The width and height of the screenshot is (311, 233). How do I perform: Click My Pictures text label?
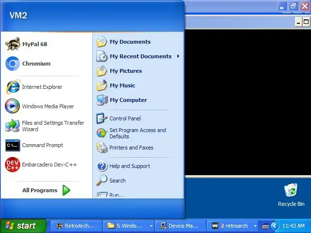pyautogui.click(x=126, y=71)
